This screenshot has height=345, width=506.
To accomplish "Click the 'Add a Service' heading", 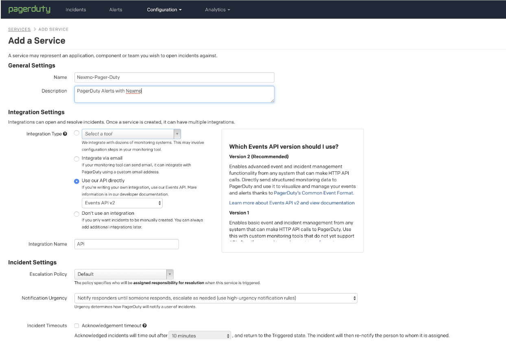I will (37, 41).
